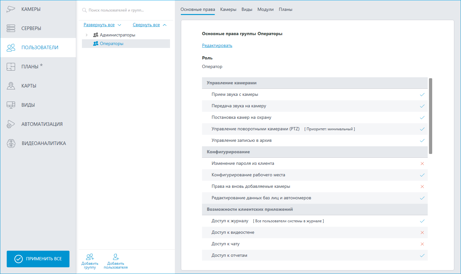Image resolution: width=461 pixels, height=274 pixels.
Task: Click the Возможности клиентских приложений header
Action: 315,209
